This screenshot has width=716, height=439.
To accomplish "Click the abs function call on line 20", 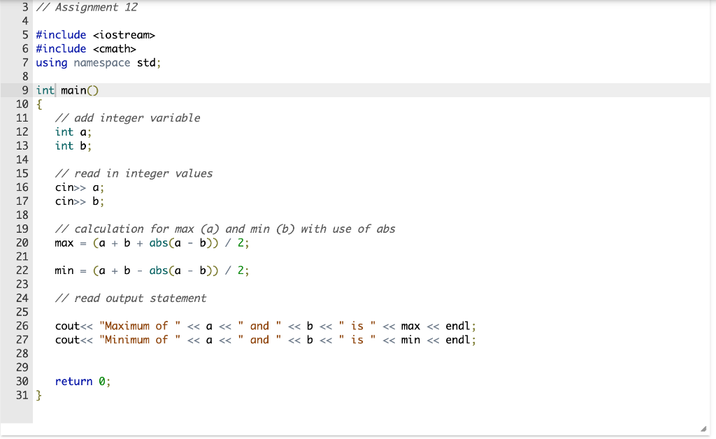I will (158, 243).
